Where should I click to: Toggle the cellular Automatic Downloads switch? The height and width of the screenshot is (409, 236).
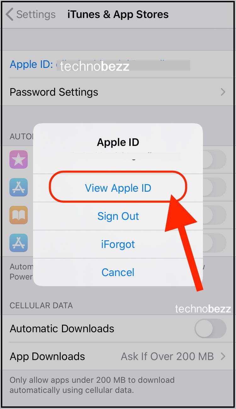tap(211, 328)
